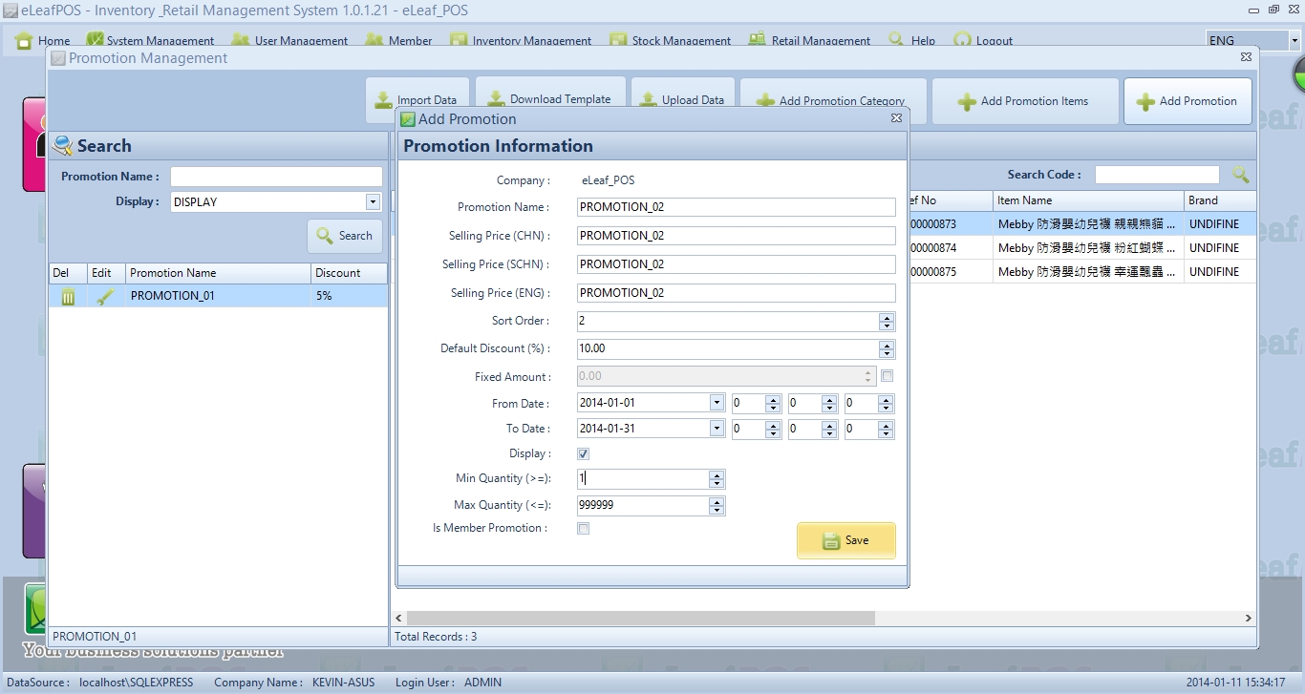Click the Search button in Search panel
1305x694 pixels.
tap(345, 236)
